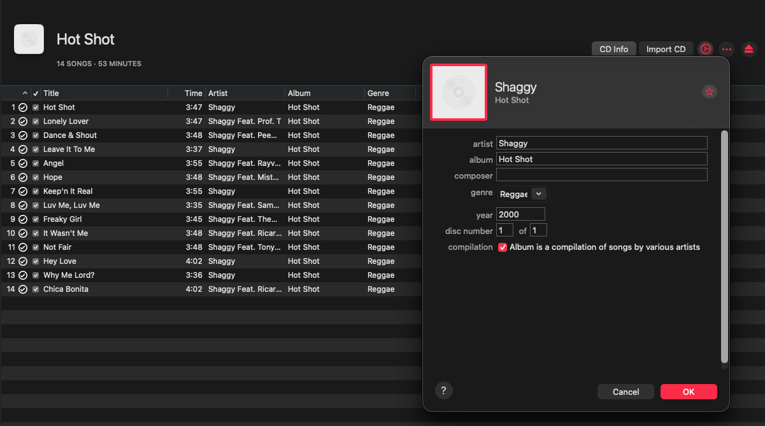Cancel the CD info dialog
The image size is (765, 426).
pyautogui.click(x=626, y=392)
